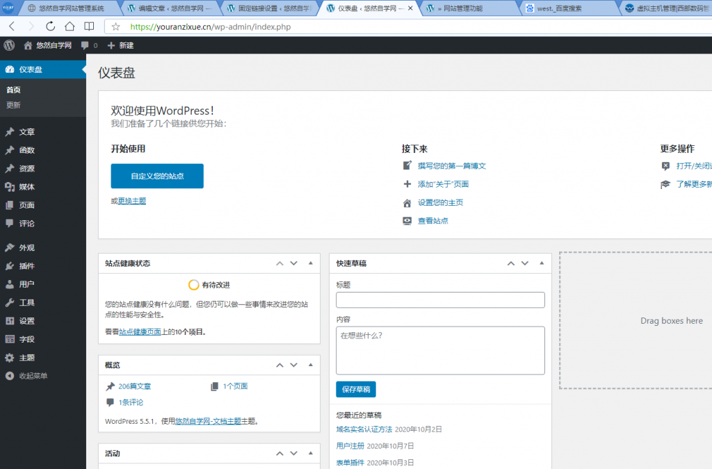Focus the 内容 draft content textarea
Image resolution: width=712 pixels, height=469 pixels.
click(x=440, y=351)
